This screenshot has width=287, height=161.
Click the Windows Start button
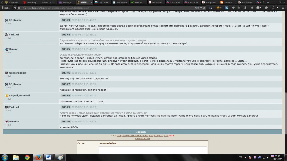[x=5, y=157]
